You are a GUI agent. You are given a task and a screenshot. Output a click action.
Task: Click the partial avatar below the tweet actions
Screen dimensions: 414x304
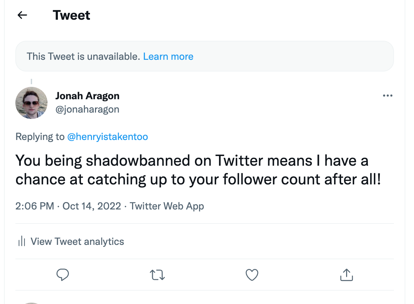click(x=31, y=302)
